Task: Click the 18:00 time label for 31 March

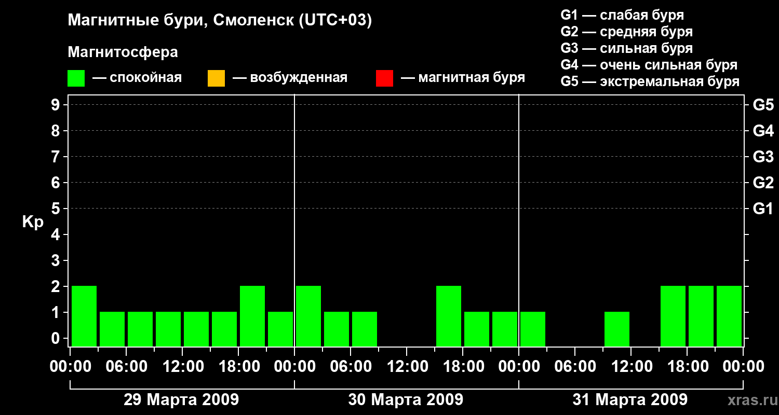Action: click(x=687, y=367)
